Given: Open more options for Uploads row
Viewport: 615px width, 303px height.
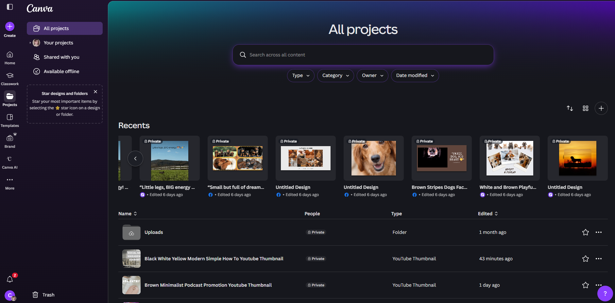Looking at the screenshot, I should [x=599, y=232].
